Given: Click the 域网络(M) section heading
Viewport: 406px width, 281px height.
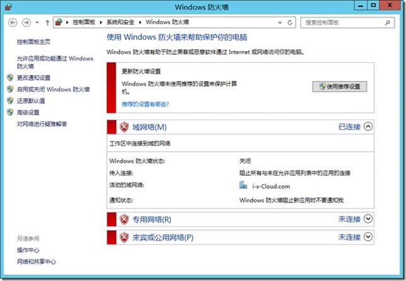Looking at the screenshot, I should pyautogui.click(x=149, y=127).
